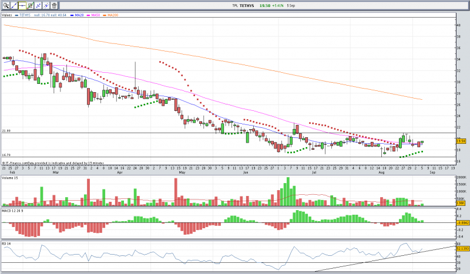Click the sixth toolbar diagonal line icon
This screenshot has width=470, height=274.
46,5
